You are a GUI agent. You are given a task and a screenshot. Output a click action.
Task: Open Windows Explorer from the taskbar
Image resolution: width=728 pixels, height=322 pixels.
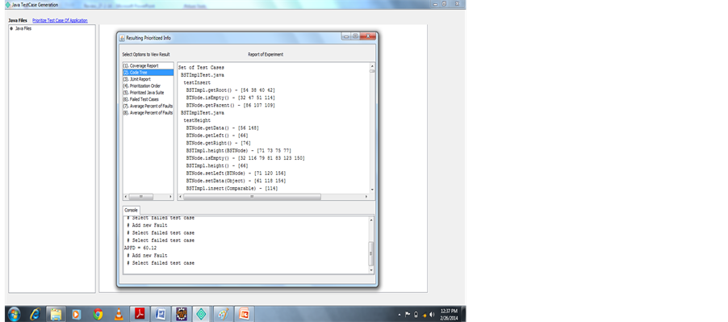[x=56, y=314]
